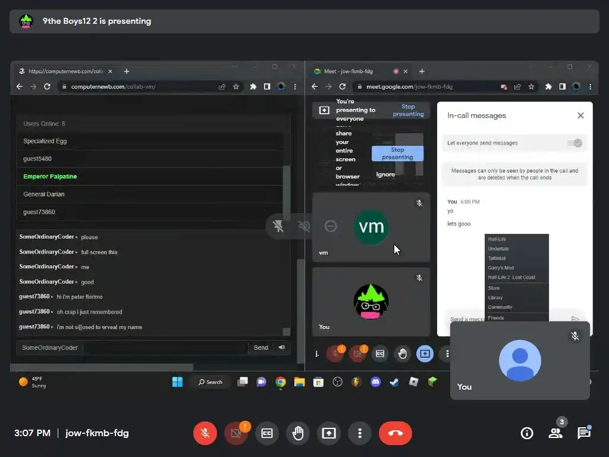Open File Explorer from shared taskbar
The width and height of the screenshot is (609, 457).
pyautogui.click(x=300, y=382)
